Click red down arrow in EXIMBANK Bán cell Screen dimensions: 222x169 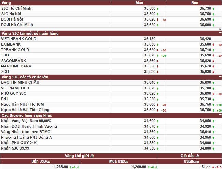pyautogui.click(x=213, y=44)
